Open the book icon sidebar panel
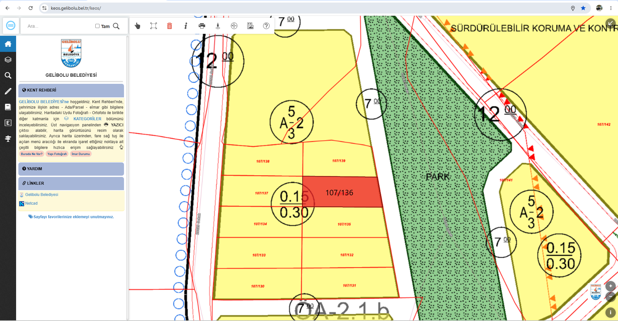 8,107
